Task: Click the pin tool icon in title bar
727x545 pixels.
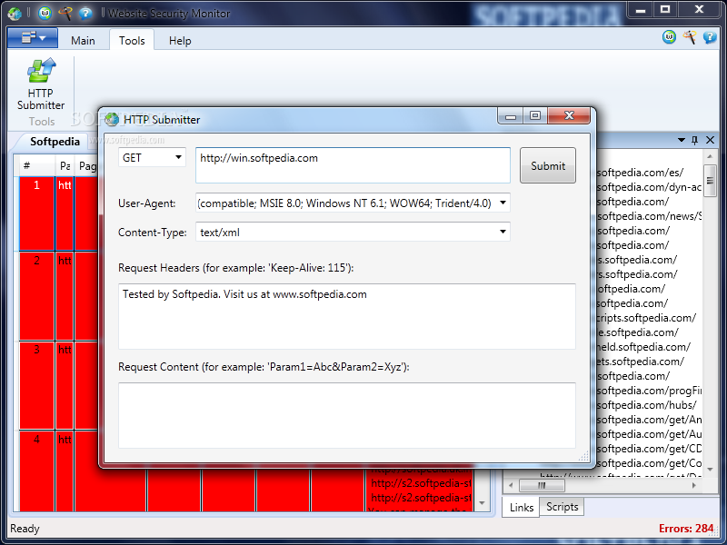Action: 65,13
